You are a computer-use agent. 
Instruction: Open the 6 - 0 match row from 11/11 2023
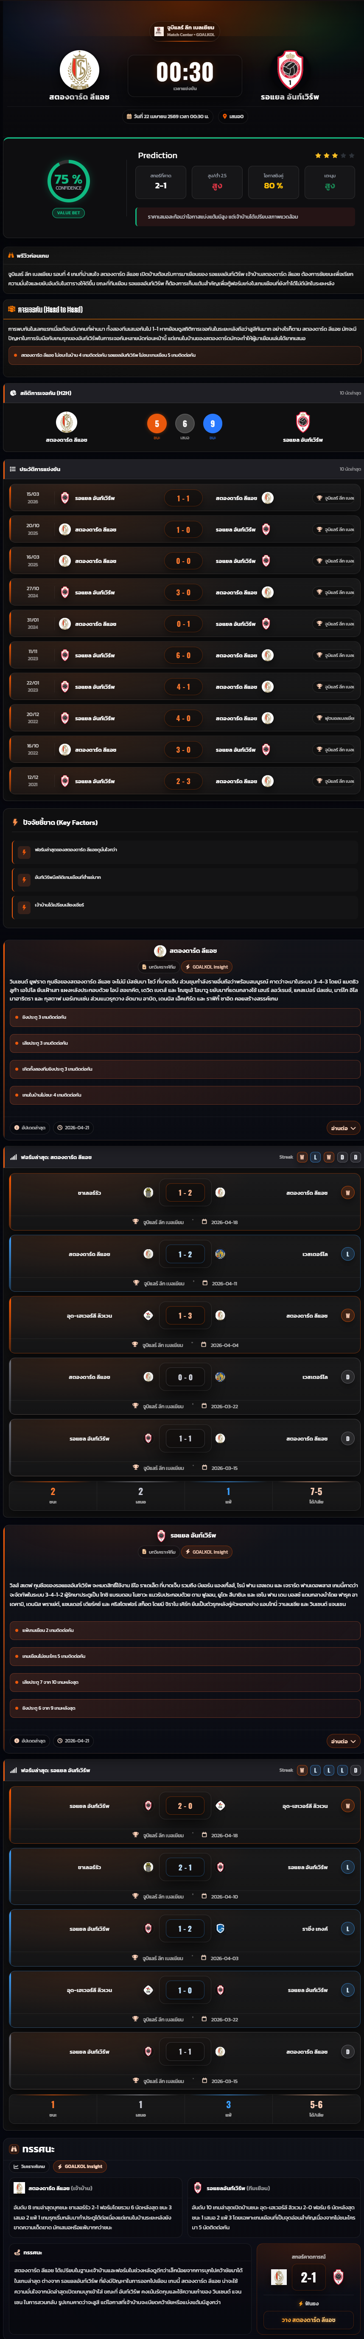[x=182, y=655]
